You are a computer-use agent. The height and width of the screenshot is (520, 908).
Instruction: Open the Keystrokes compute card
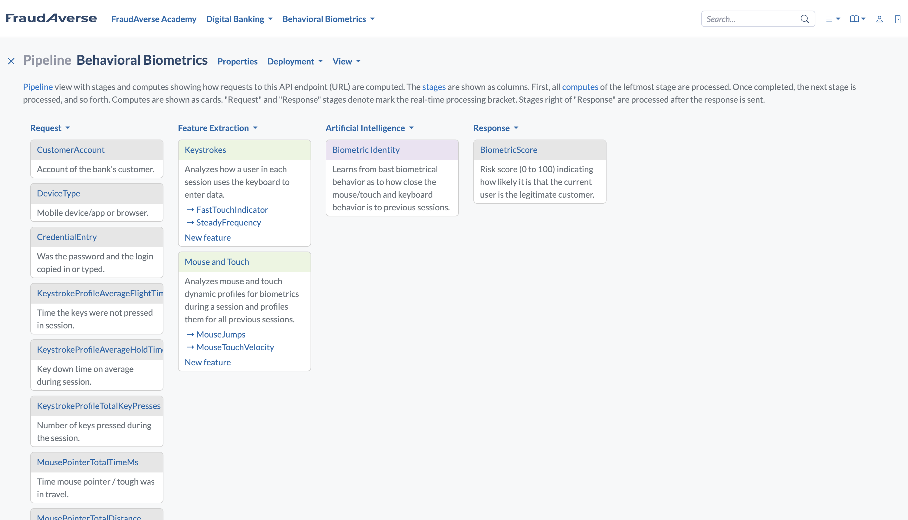click(x=205, y=150)
